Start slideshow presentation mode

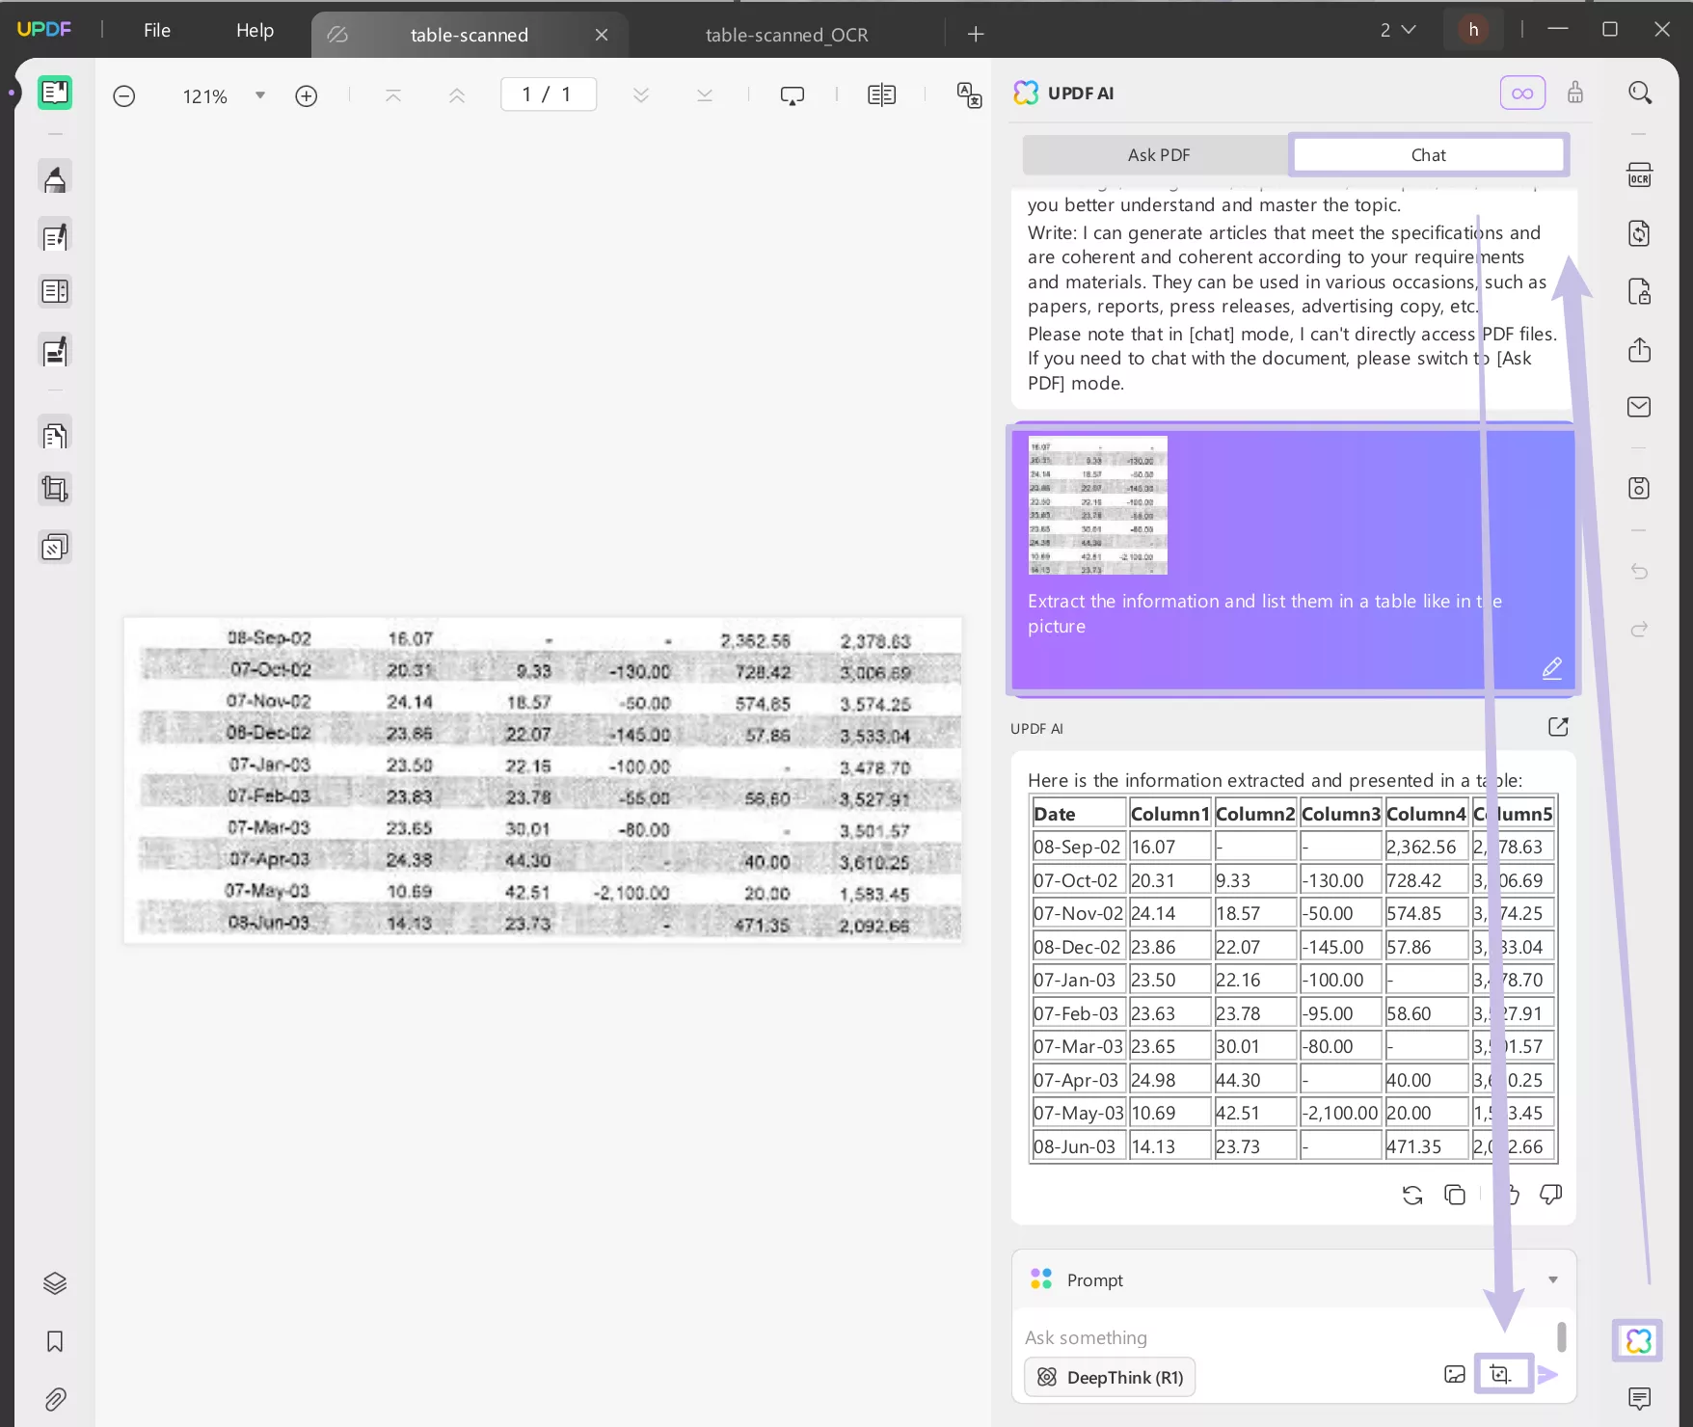click(x=793, y=95)
